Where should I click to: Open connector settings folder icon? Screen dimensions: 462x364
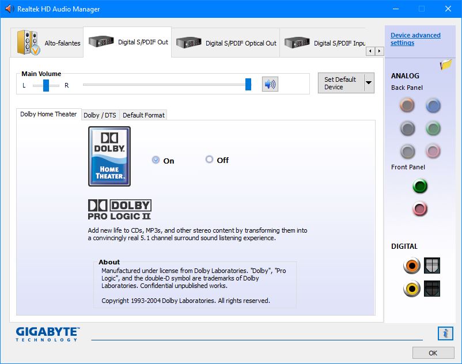coord(446,64)
